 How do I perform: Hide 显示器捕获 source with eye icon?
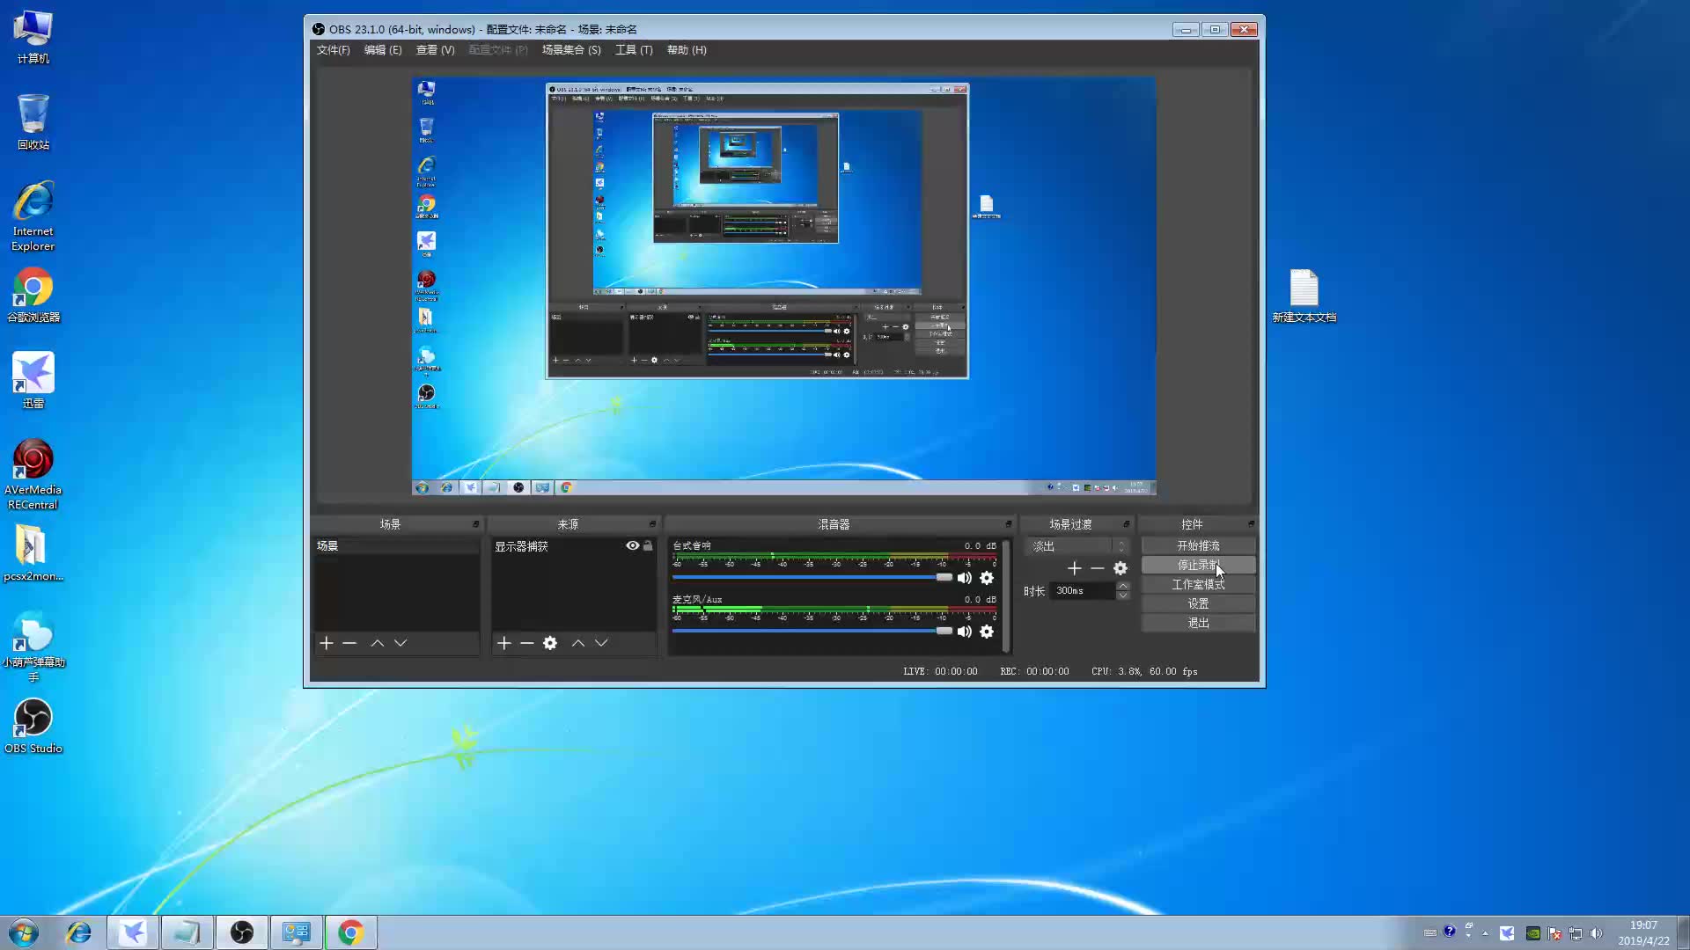click(x=632, y=545)
